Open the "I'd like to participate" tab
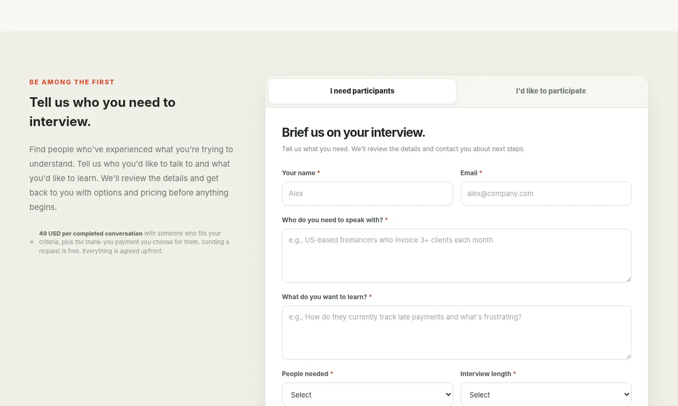The width and height of the screenshot is (678, 406). pos(551,91)
